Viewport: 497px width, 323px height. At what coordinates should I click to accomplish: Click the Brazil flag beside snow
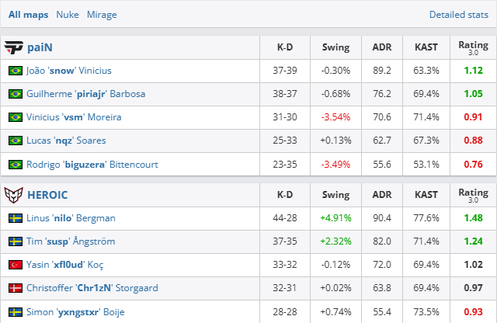[x=15, y=71]
